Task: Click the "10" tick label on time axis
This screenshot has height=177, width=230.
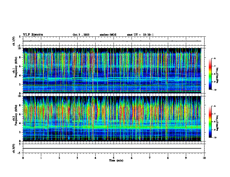Action: (204, 158)
